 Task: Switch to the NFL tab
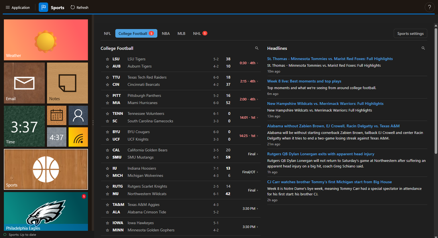tap(107, 34)
